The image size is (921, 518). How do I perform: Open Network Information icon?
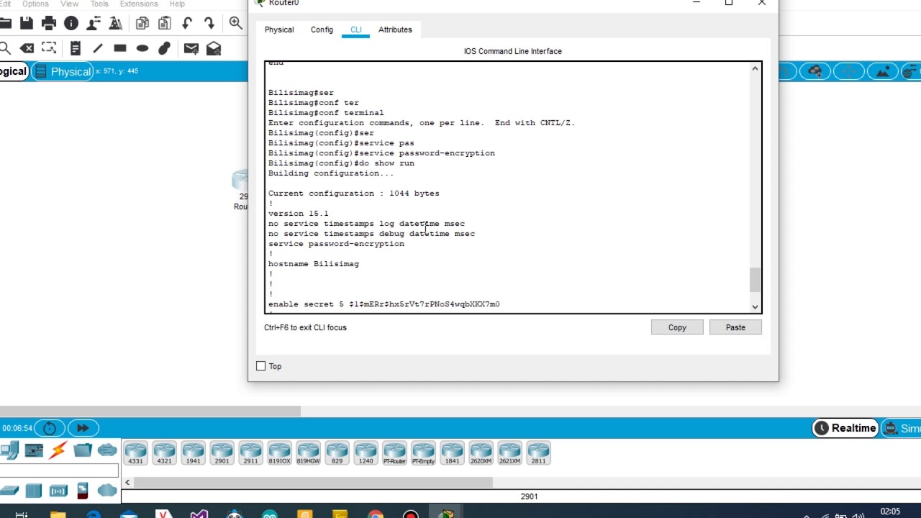pos(71,24)
